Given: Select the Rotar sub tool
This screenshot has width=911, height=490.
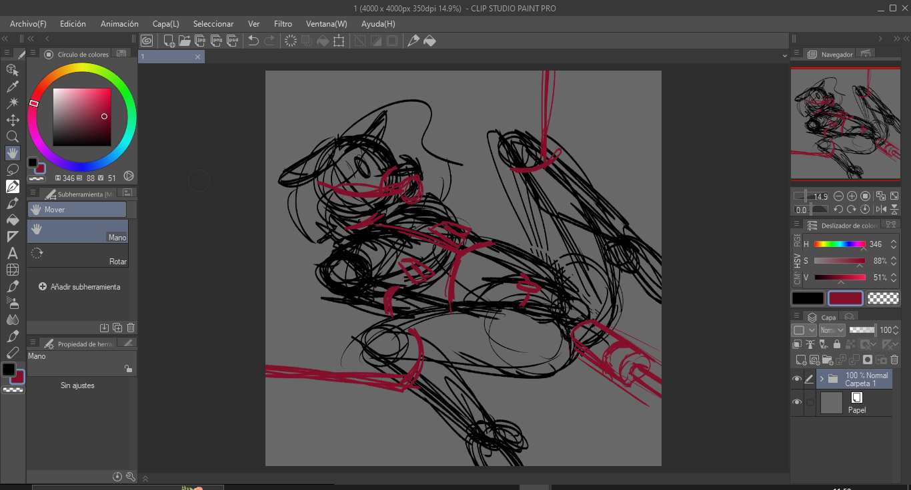Looking at the screenshot, I should coord(77,254).
